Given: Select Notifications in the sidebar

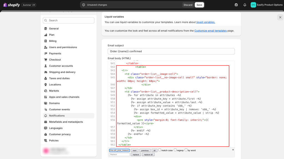Looking at the screenshot, I should [x=69, y=116].
